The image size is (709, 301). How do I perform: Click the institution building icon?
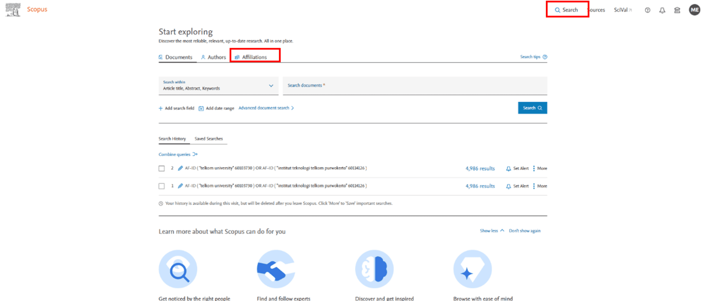(677, 10)
